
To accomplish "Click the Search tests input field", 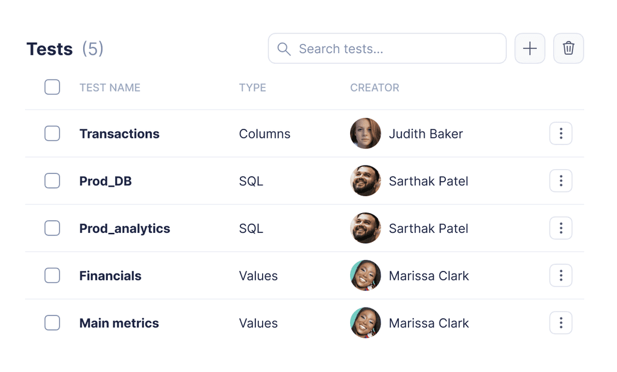I will pos(387,48).
